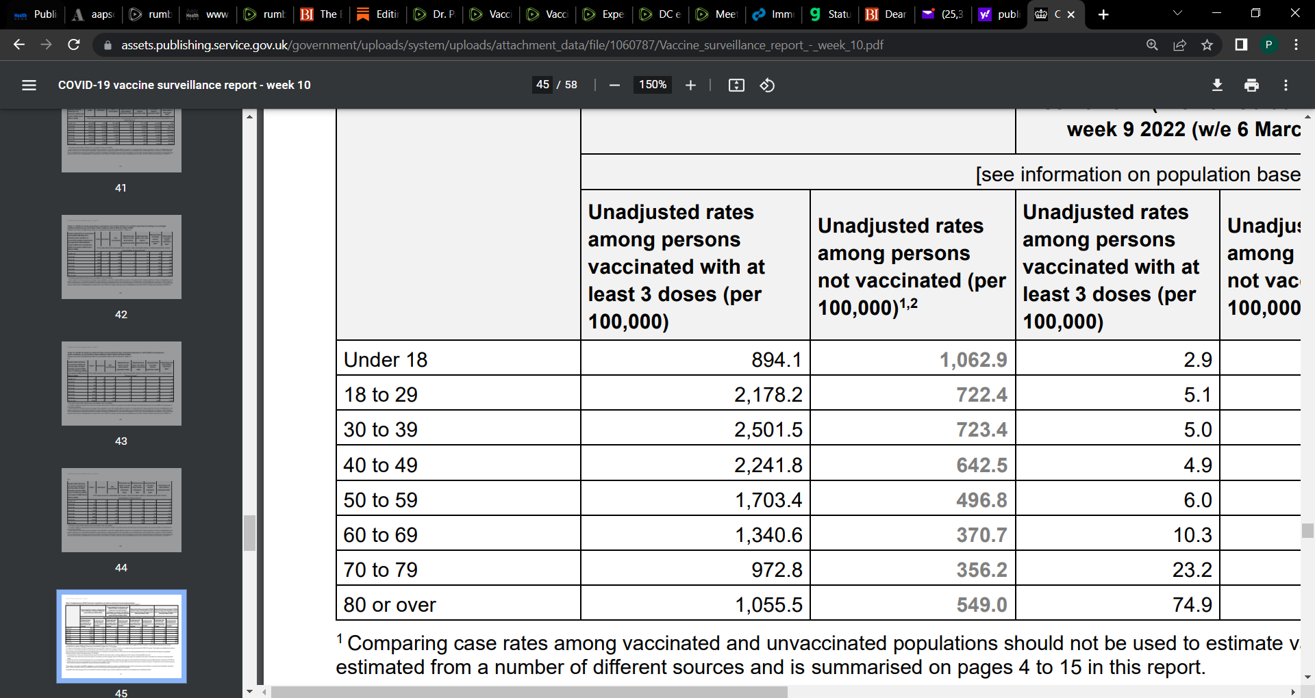Click the value 370.7 in the table

tap(982, 534)
